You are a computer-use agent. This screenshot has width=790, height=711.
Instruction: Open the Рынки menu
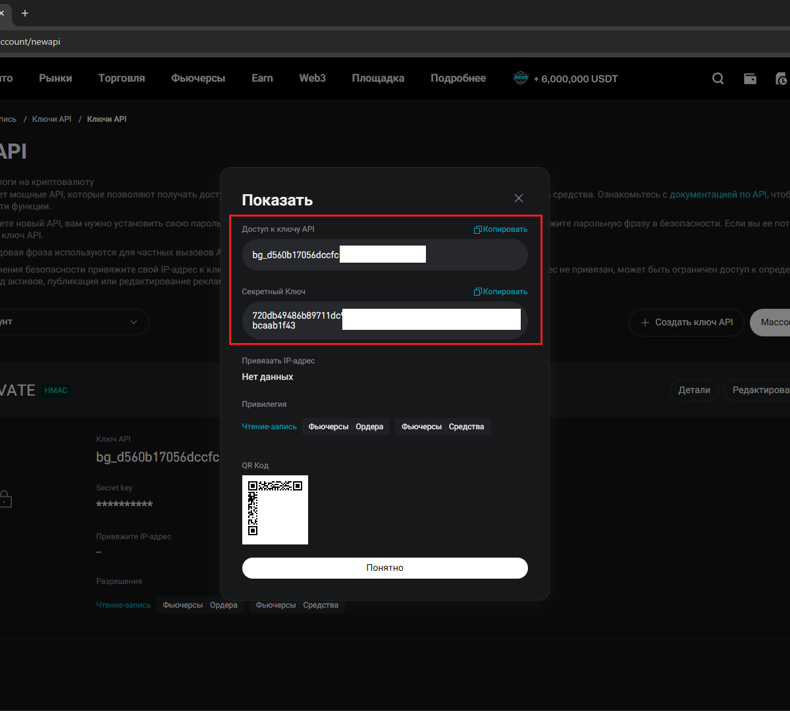point(55,78)
